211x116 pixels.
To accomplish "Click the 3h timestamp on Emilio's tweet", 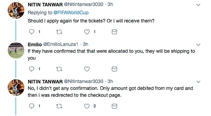I will [x=86, y=44].
